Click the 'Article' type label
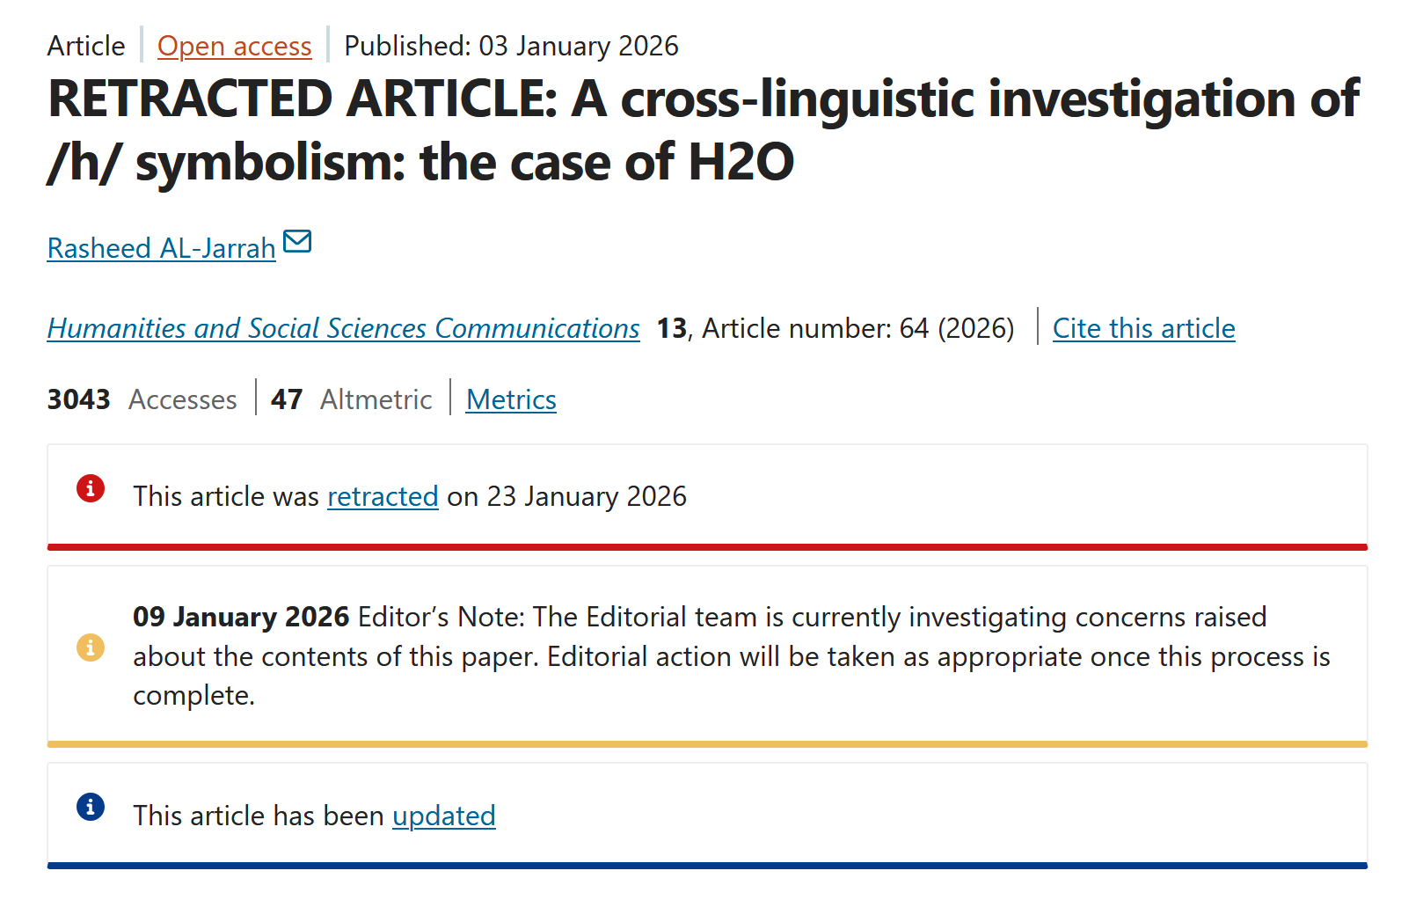This screenshot has width=1401, height=900. (x=86, y=46)
